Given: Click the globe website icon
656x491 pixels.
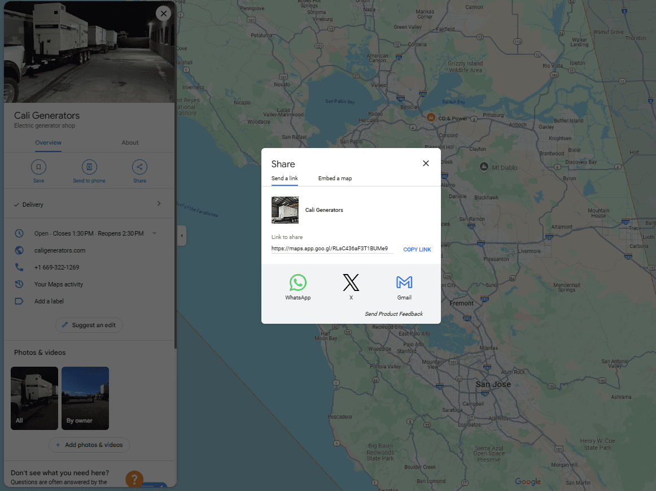Looking at the screenshot, I should click(19, 250).
